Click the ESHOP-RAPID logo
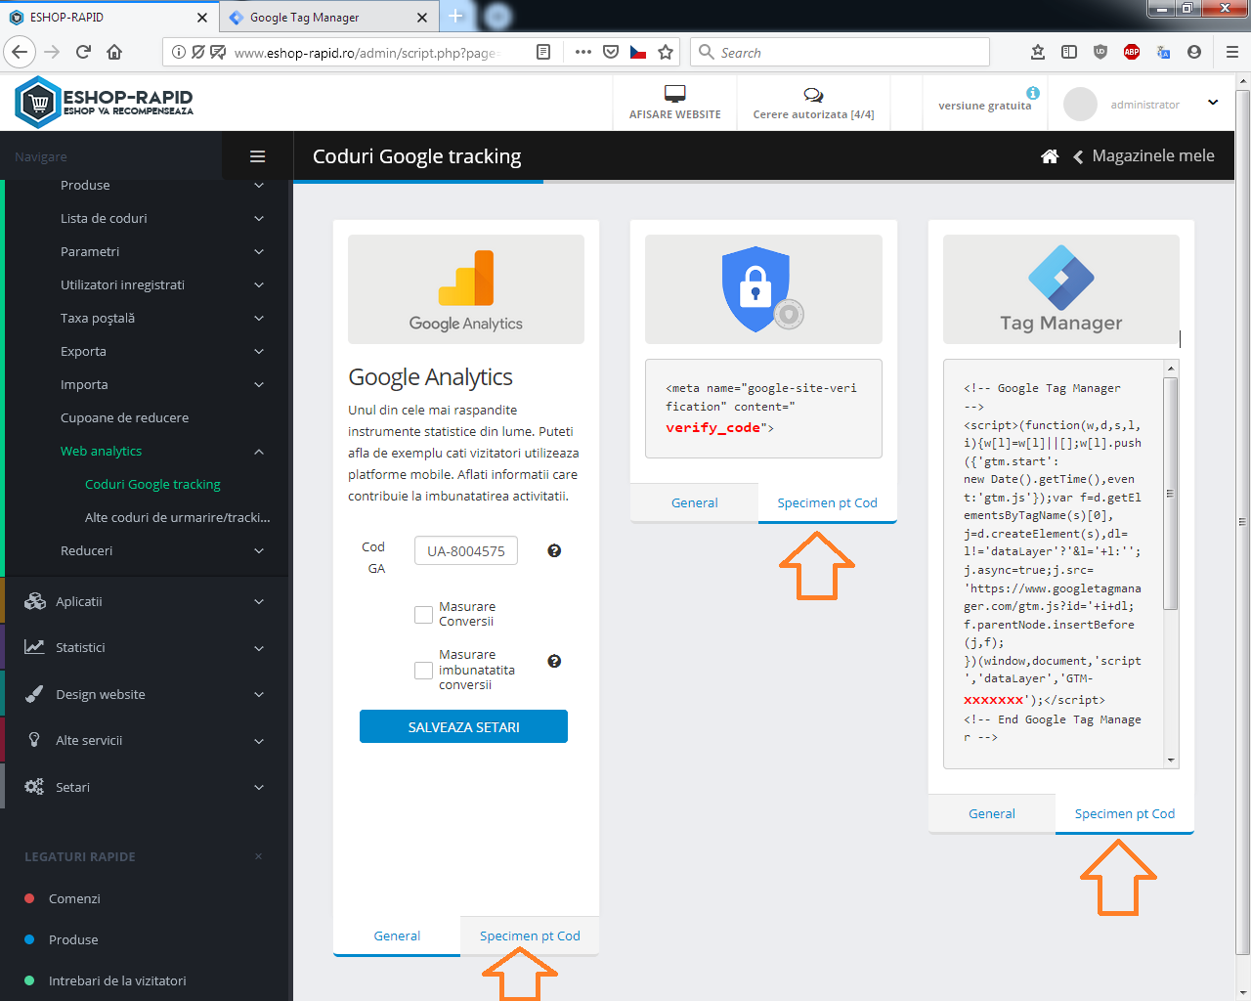 (105, 103)
